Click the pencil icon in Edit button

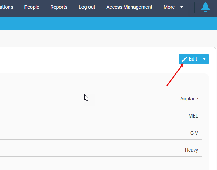point(185,59)
